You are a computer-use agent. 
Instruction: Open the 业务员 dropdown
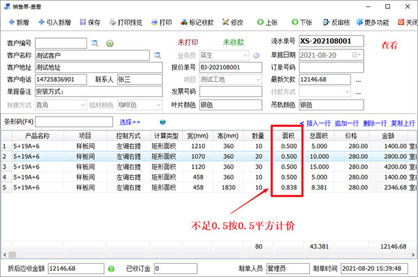[x=245, y=56]
